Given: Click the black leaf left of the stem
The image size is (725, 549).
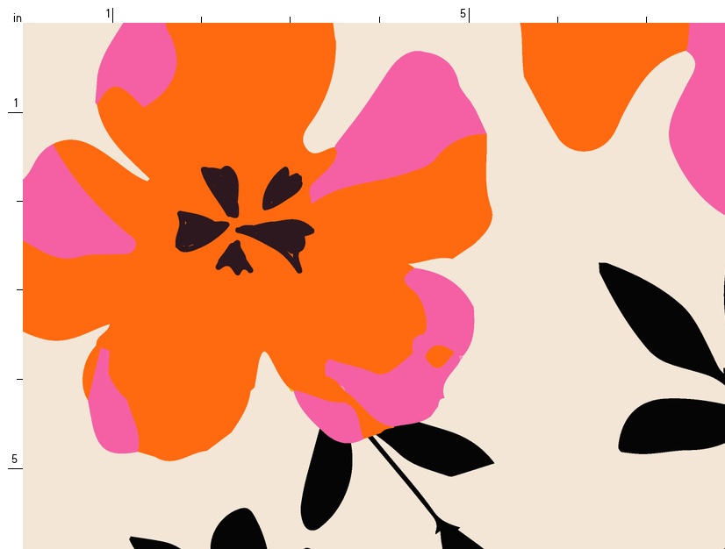Looking at the screenshot, I should click(x=327, y=482).
